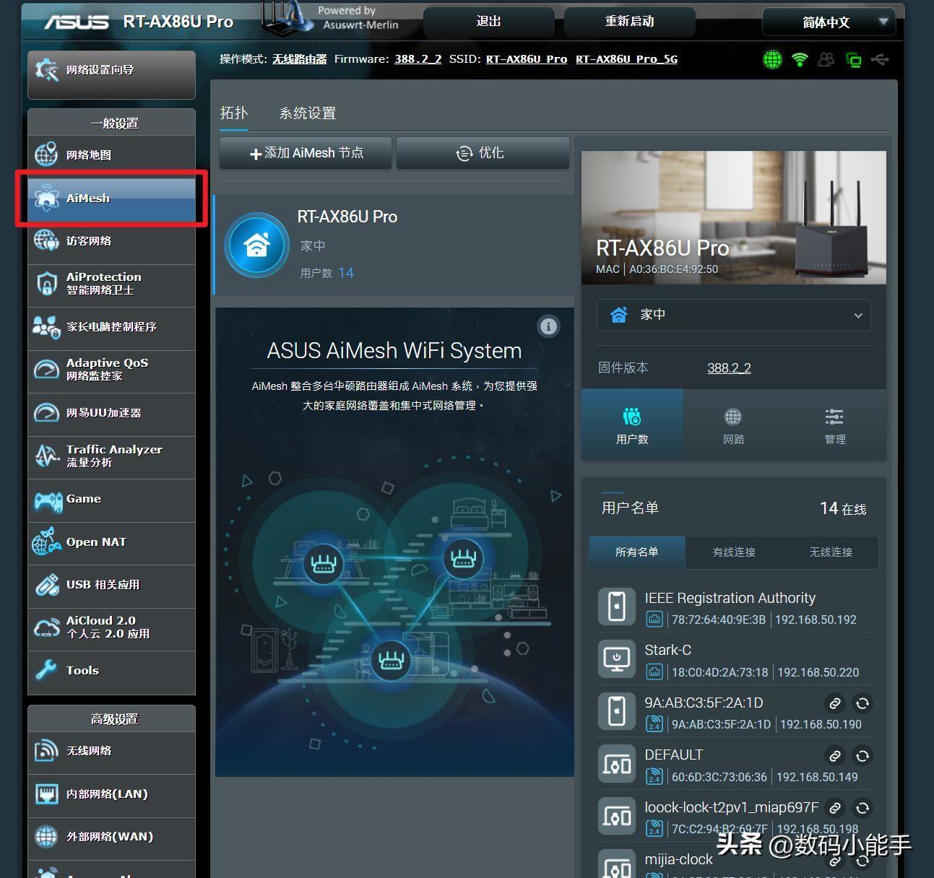Click refresh icon for loock-lock-t2pv1_miap697F
This screenshot has width=934, height=878.
click(862, 808)
